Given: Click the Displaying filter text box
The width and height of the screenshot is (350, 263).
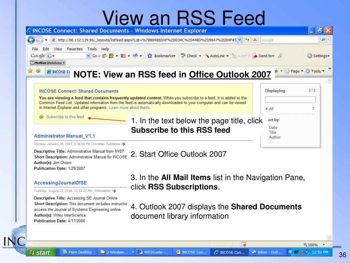Looking at the screenshot, I should tap(291, 100).
